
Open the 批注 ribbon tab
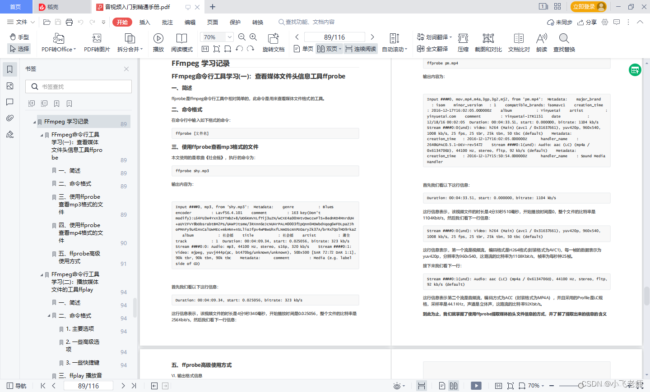coord(167,22)
